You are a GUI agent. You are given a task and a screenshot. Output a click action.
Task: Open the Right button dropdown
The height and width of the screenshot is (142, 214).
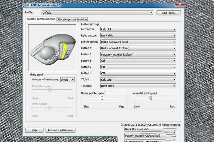tap(138, 35)
